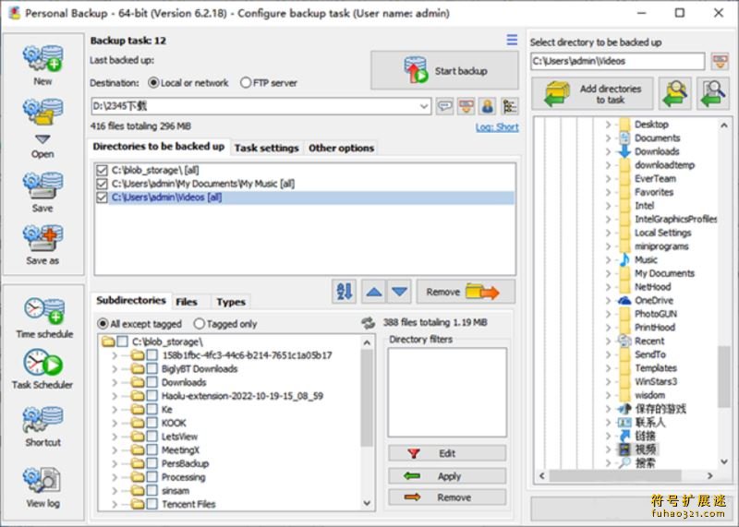The width and height of the screenshot is (739, 527).
Task: Select FTP server destination
Action: (x=269, y=83)
